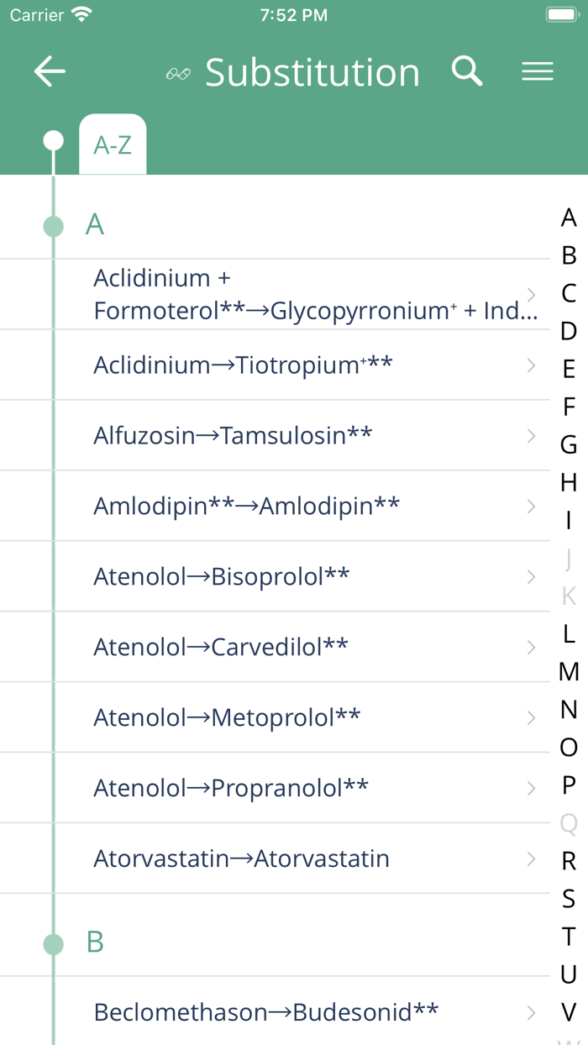Click the pill-link icon next to Substitution title
This screenshot has height=1045, width=588.
[179, 74]
